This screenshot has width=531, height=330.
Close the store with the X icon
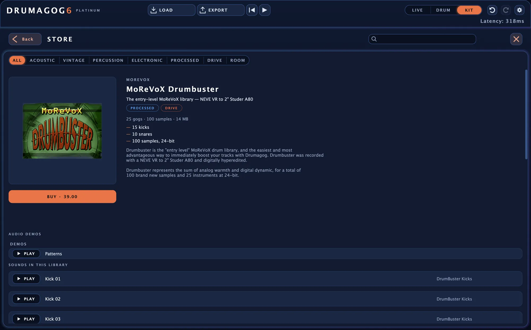tap(516, 39)
